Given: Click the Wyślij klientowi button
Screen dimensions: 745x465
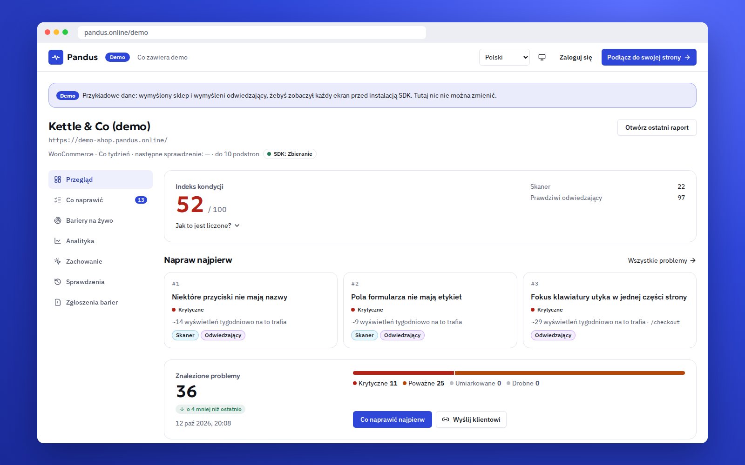Looking at the screenshot, I should [x=471, y=419].
